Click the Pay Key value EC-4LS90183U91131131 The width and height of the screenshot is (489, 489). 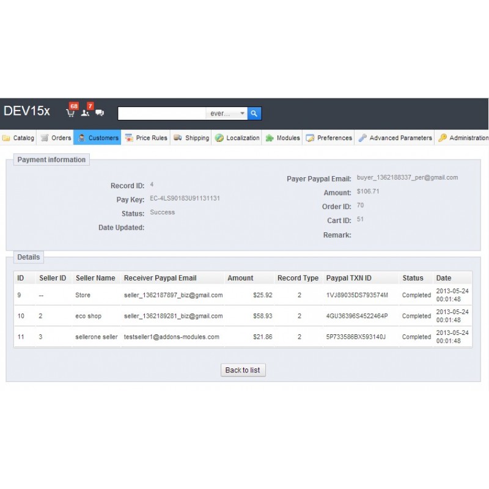click(185, 198)
